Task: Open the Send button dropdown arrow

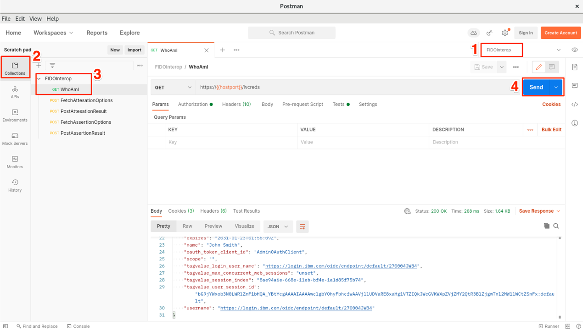Action: coord(556,87)
